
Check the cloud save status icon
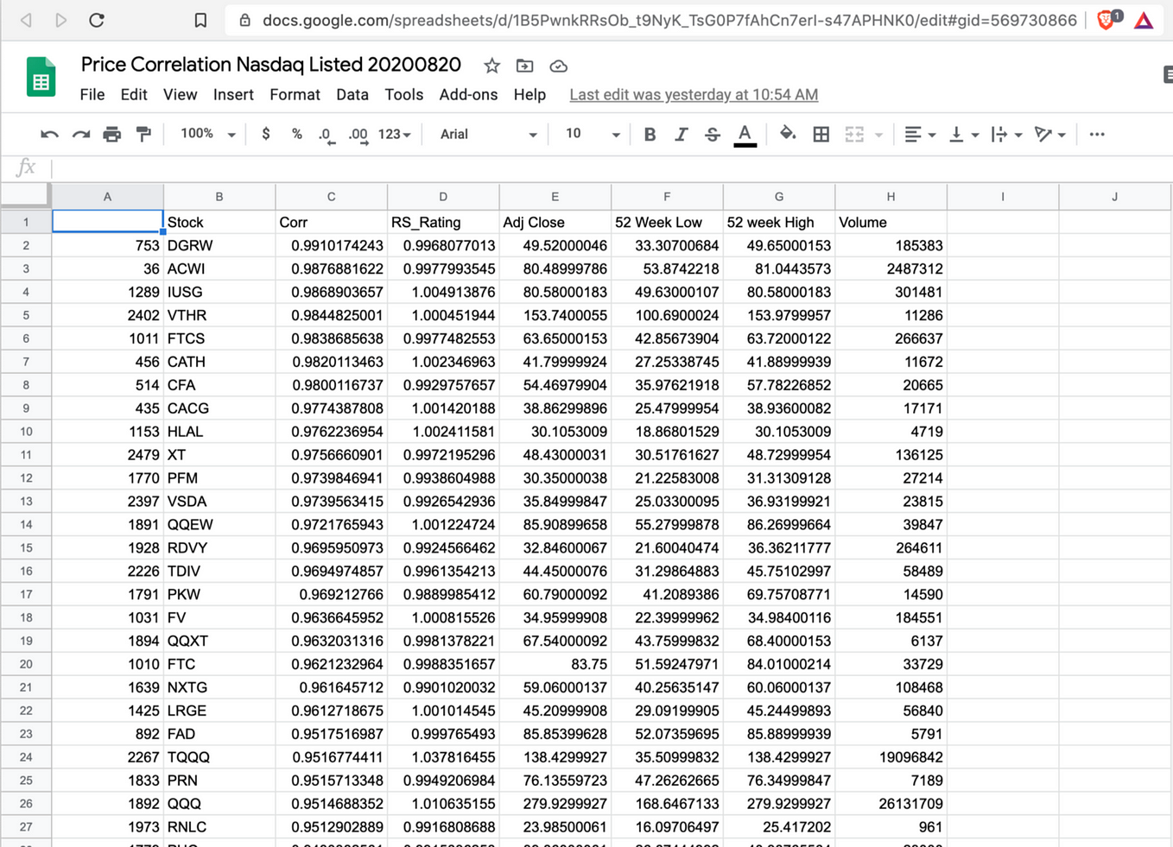(x=558, y=66)
